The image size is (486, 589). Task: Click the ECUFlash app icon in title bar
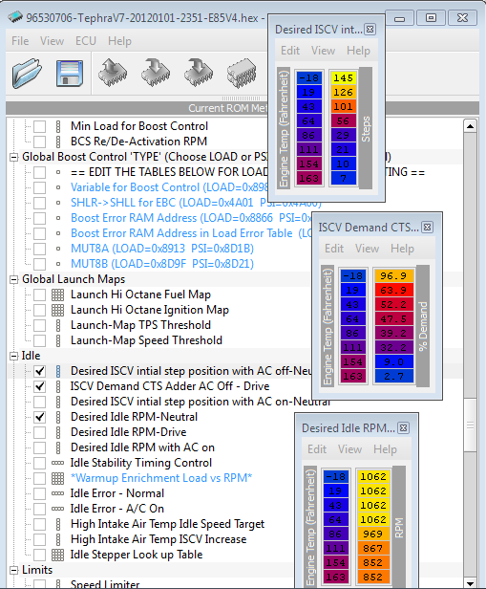(15, 17)
